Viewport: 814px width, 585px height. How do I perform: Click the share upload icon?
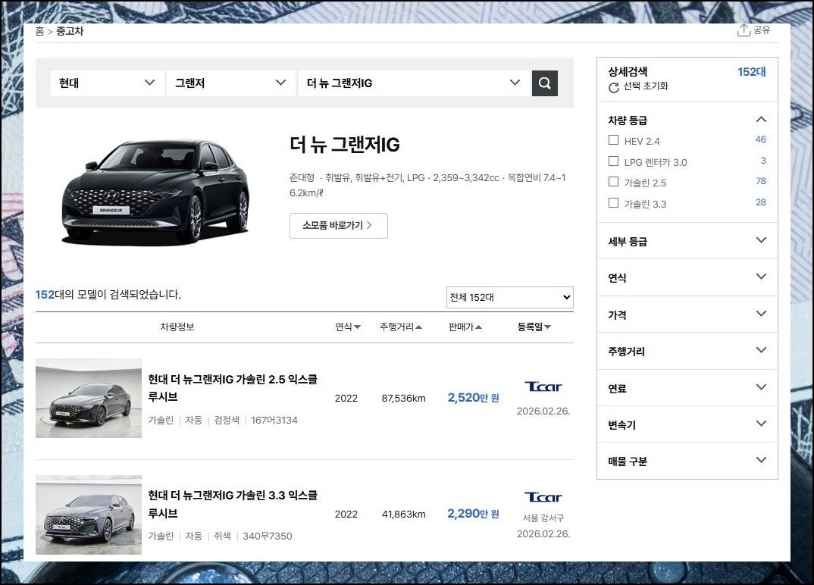tap(744, 30)
